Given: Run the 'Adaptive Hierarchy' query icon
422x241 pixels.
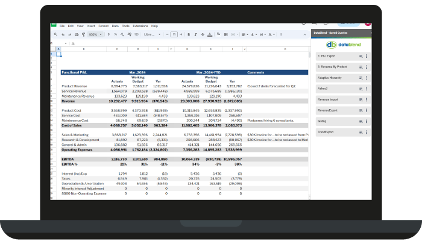Looking at the screenshot, I should point(361,78).
